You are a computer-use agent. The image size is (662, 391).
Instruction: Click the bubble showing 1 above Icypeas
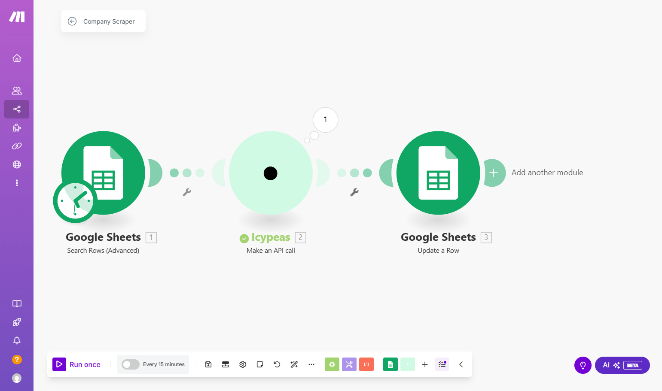pos(325,120)
